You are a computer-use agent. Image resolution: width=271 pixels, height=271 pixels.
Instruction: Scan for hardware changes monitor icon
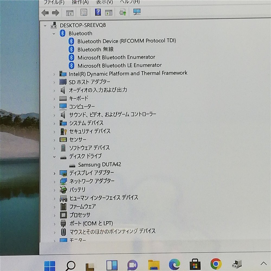(137, 12)
